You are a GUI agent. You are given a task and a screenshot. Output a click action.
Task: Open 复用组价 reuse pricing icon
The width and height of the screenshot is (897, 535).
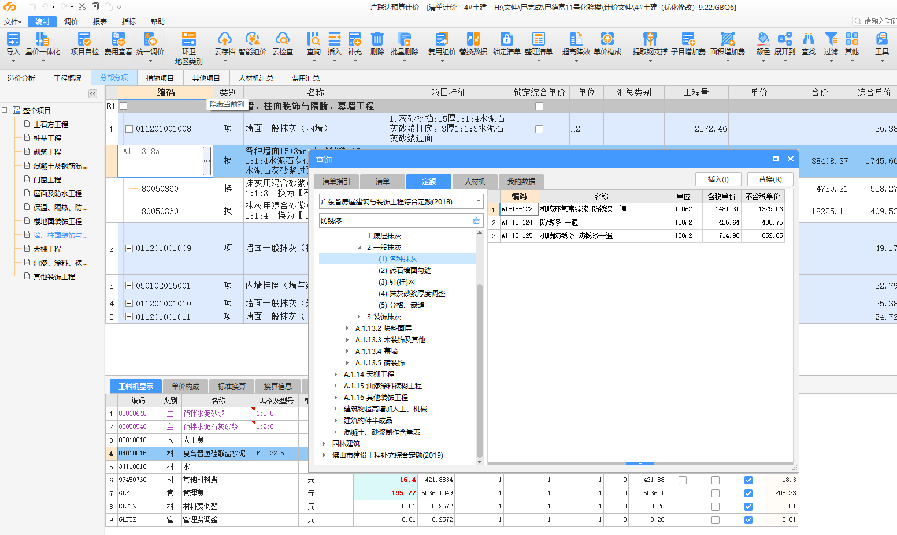(442, 39)
